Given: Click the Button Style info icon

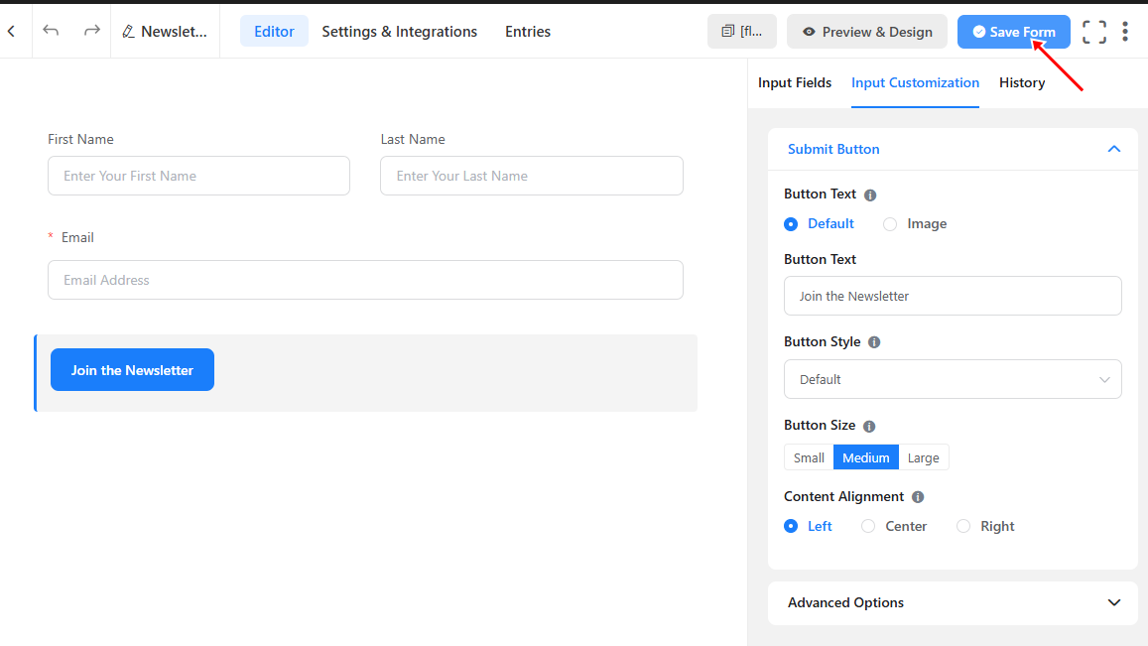Looking at the screenshot, I should [874, 342].
